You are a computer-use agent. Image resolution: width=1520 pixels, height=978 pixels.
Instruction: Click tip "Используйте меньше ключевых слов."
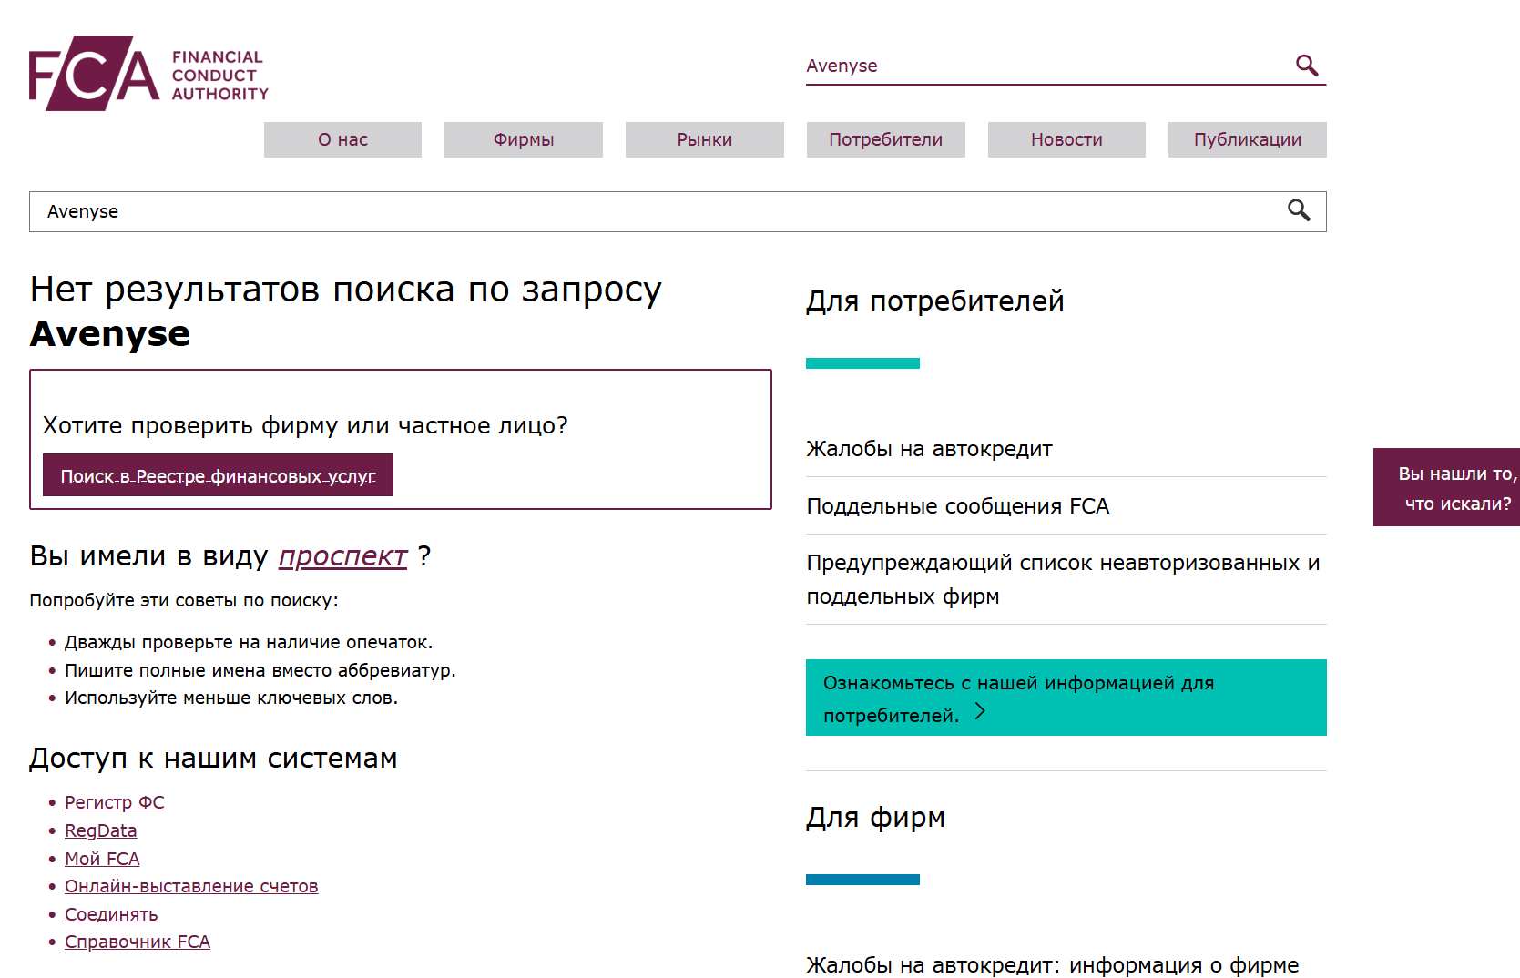coord(231,698)
